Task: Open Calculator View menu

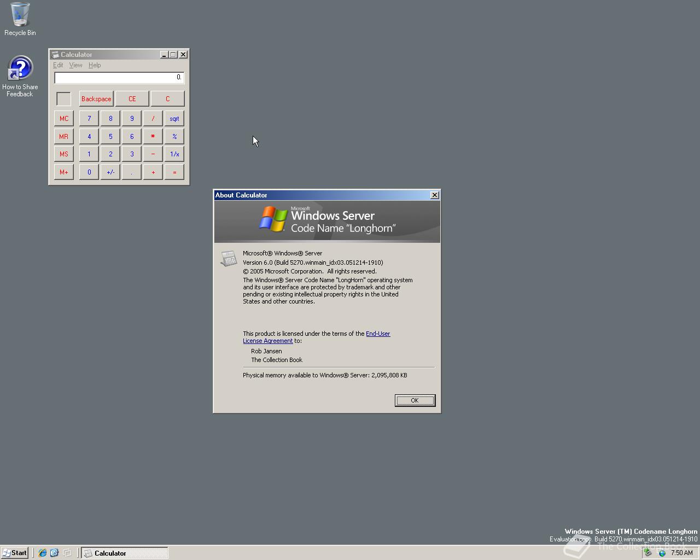Action: pos(75,65)
